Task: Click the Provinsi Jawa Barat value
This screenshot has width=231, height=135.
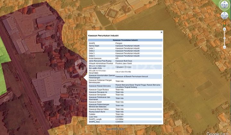Action: point(124,64)
